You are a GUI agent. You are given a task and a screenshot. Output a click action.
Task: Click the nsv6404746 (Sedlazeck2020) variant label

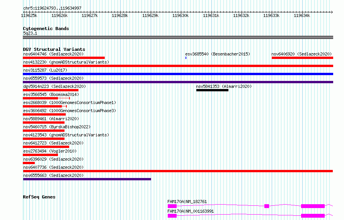[53, 54]
